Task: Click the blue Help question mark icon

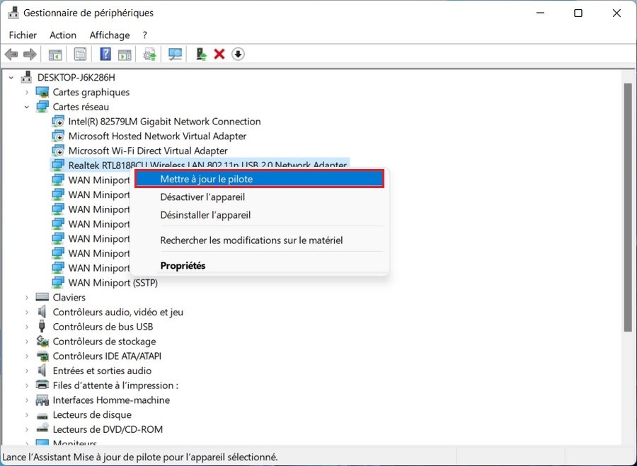Action: click(x=105, y=54)
